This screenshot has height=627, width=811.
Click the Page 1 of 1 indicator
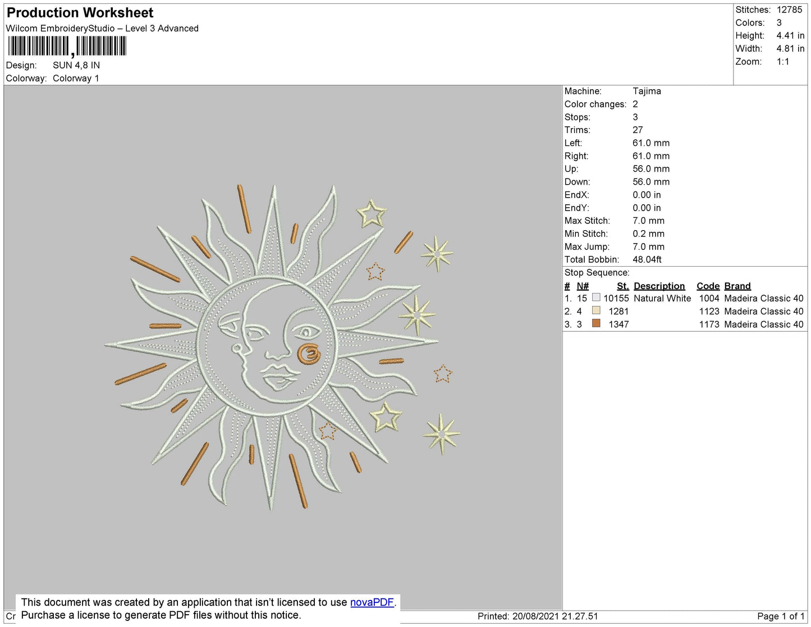click(781, 616)
